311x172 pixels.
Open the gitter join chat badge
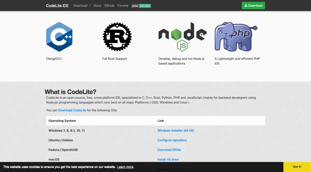pos(141,6)
